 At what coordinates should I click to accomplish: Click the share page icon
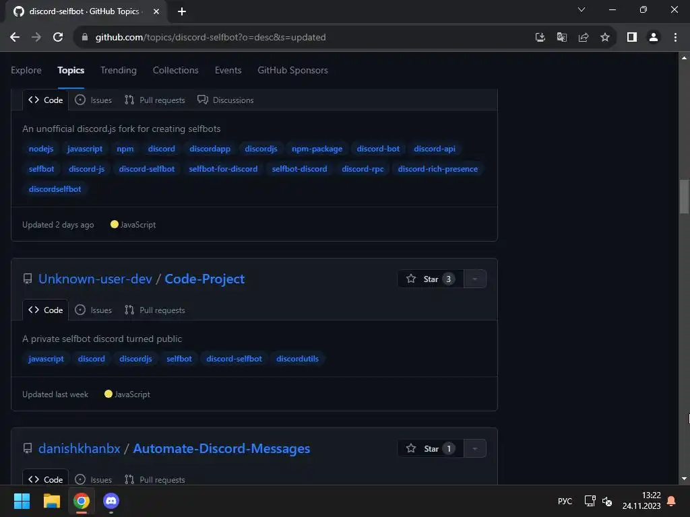[x=583, y=38]
